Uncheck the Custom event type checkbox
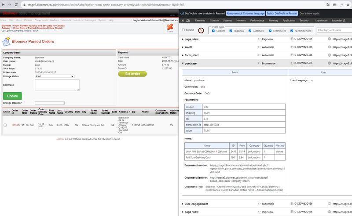The image size is (352, 216). 213,31
